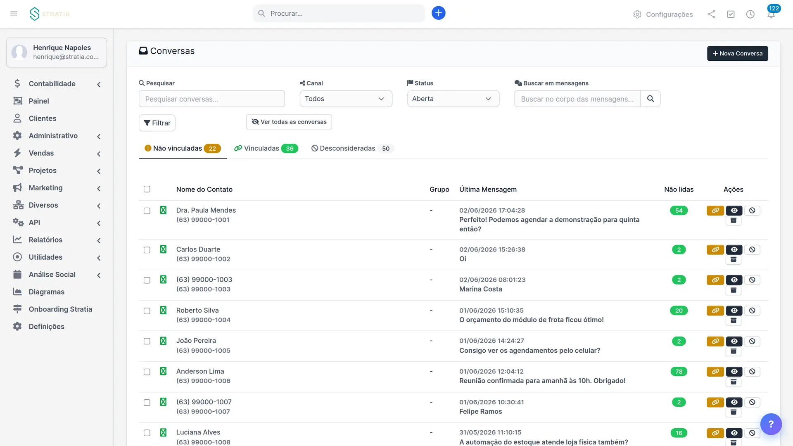Check the Roberto Silva row checkbox
This screenshot has height=446, width=793.
(147, 311)
